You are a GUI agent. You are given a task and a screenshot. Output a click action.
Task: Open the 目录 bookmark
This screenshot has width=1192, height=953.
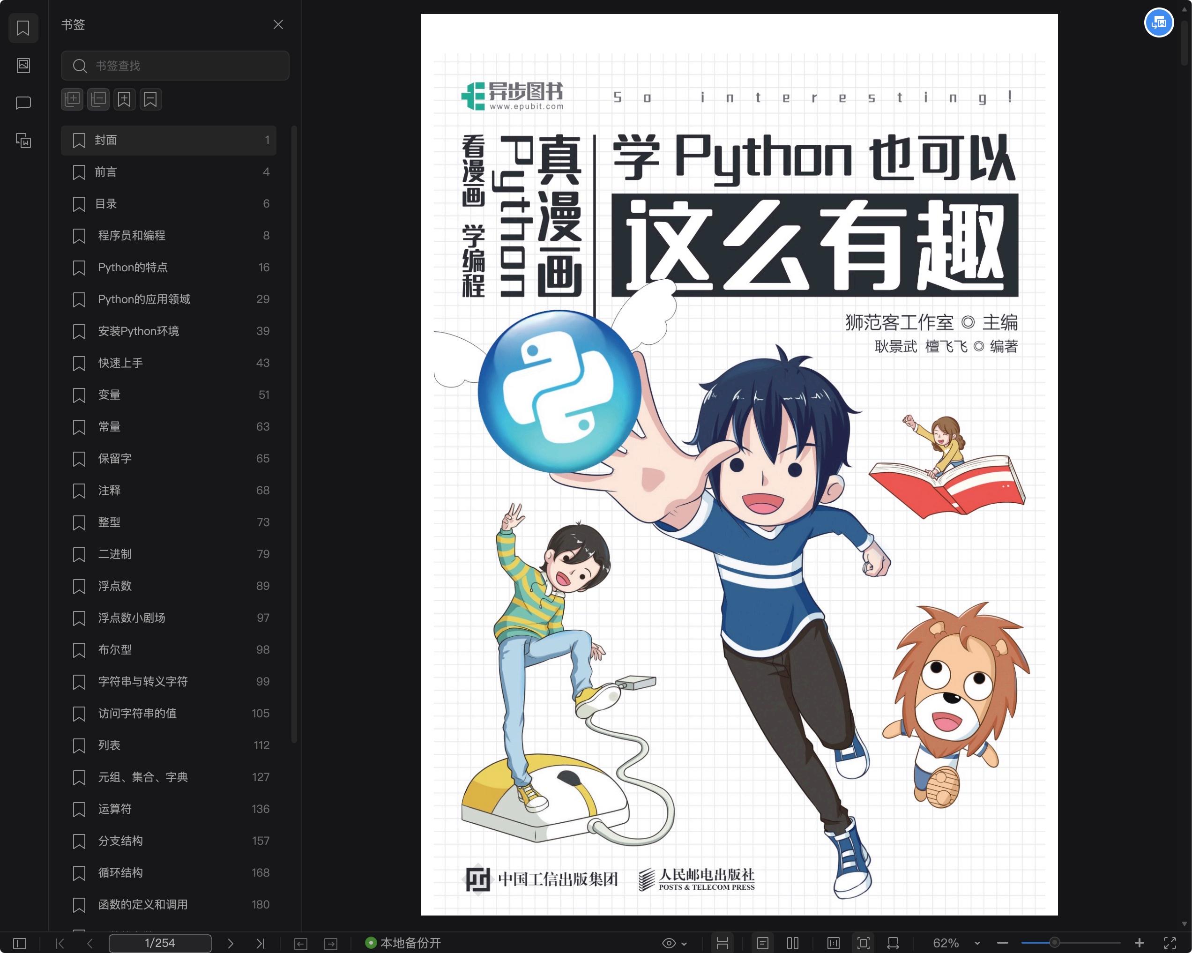pos(169,204)
